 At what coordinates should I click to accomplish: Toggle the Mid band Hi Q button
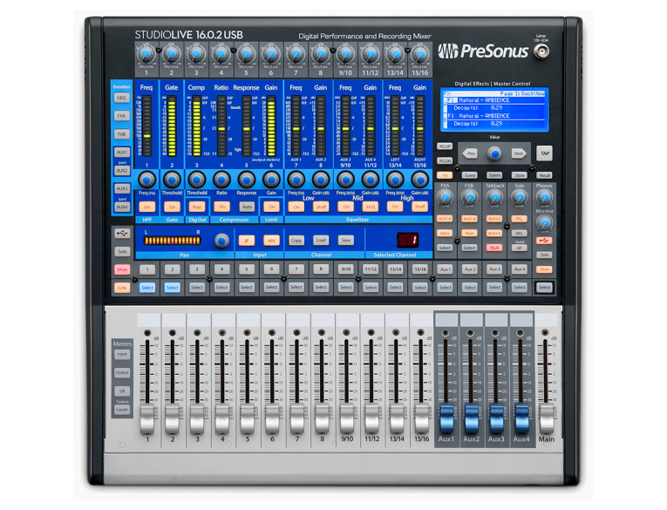[371, 207]
